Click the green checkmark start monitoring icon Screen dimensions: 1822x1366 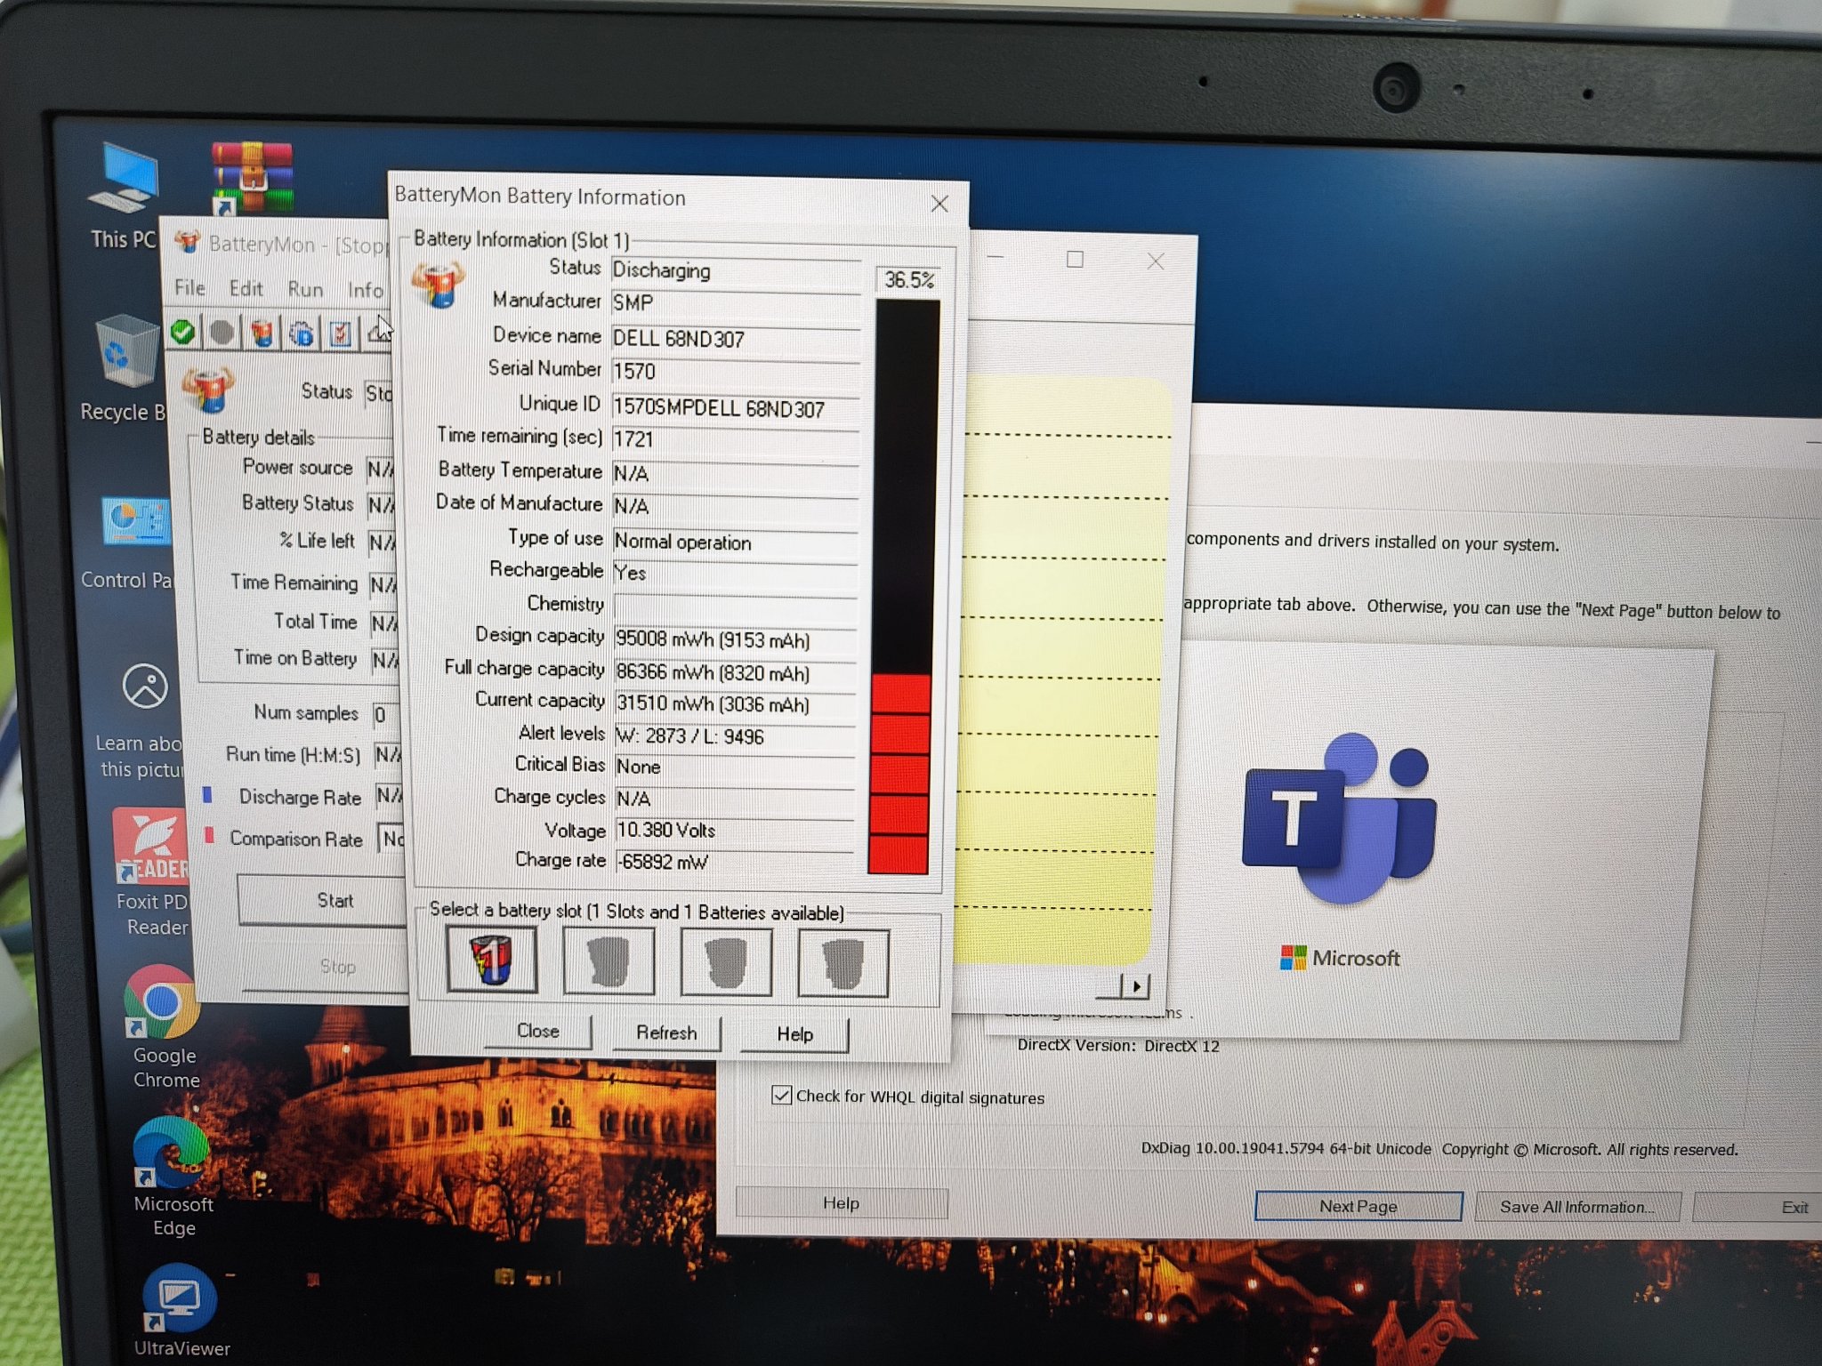pos(183,333)
